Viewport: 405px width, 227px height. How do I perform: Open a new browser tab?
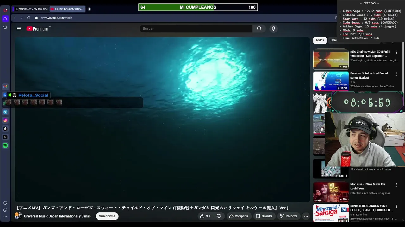(x=89, y=9)
